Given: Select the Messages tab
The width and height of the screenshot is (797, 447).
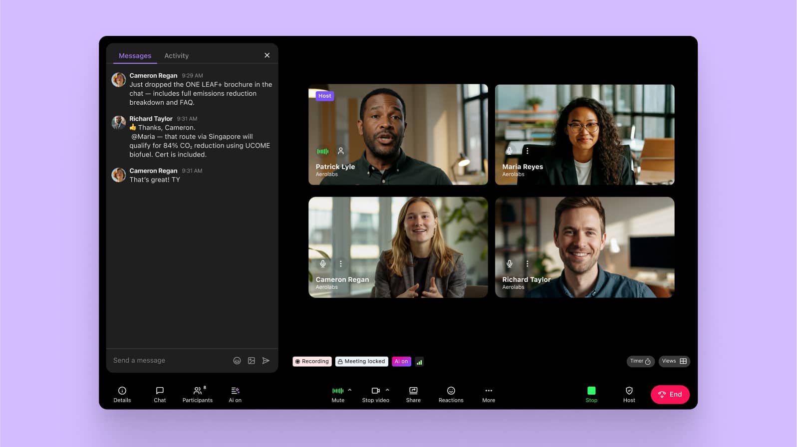Looking at the screenshot, I should tap(135, 56).
